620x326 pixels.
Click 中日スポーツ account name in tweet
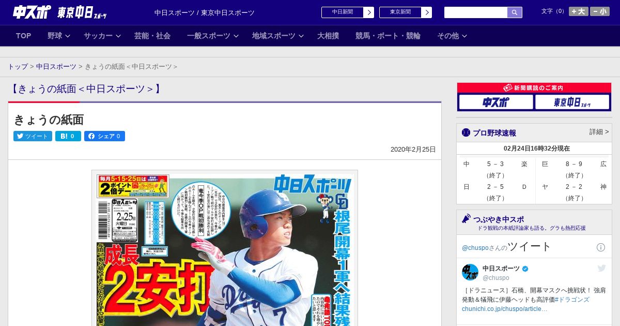click(501, 269)
